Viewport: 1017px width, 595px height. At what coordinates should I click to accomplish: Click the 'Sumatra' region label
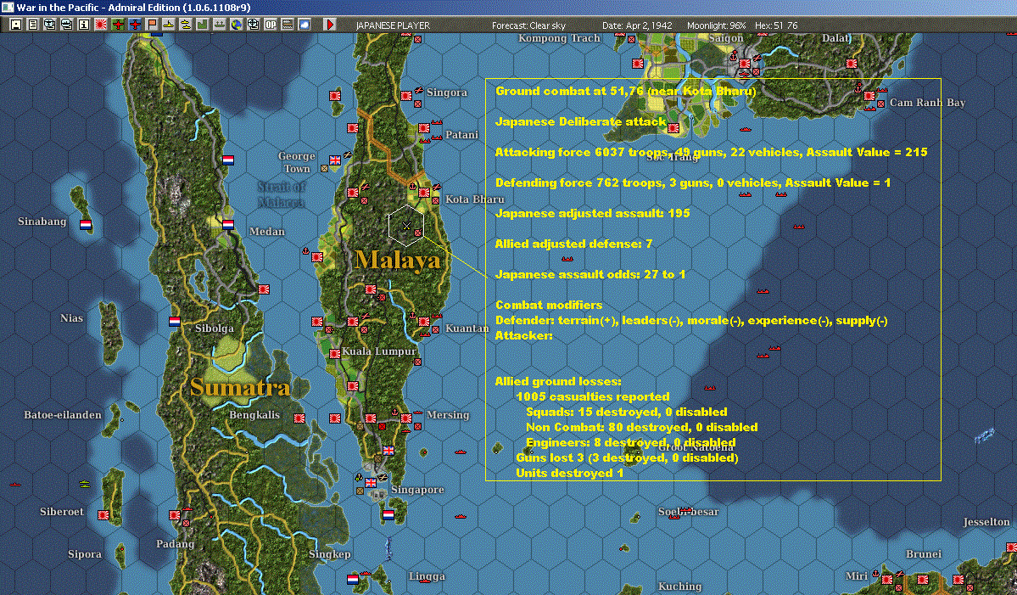click(240, 387)
